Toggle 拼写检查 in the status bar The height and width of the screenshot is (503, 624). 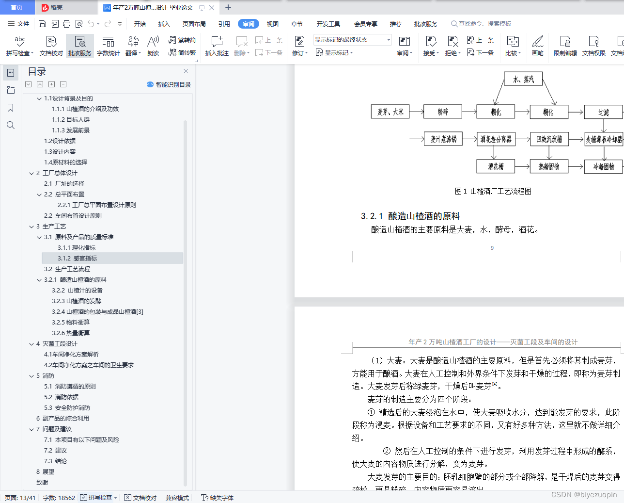point(99,498)
